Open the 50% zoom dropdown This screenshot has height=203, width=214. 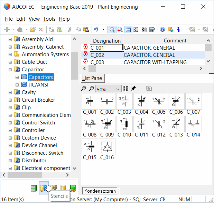(118, 89)
